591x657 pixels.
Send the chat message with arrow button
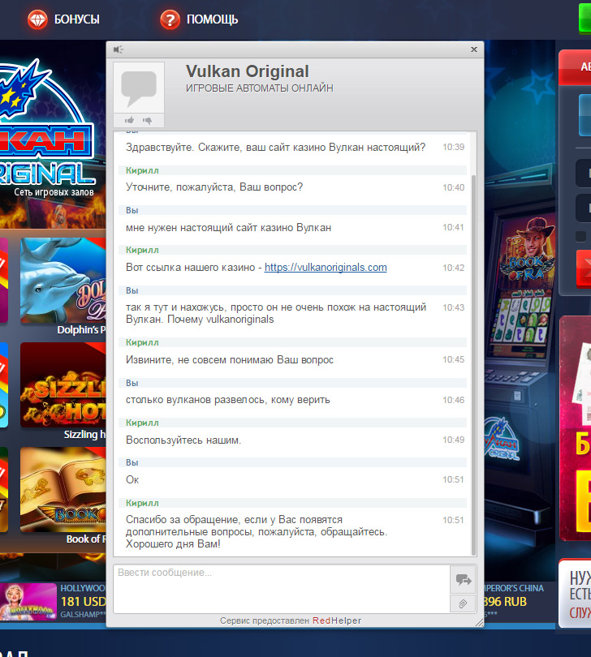(463, 579)
